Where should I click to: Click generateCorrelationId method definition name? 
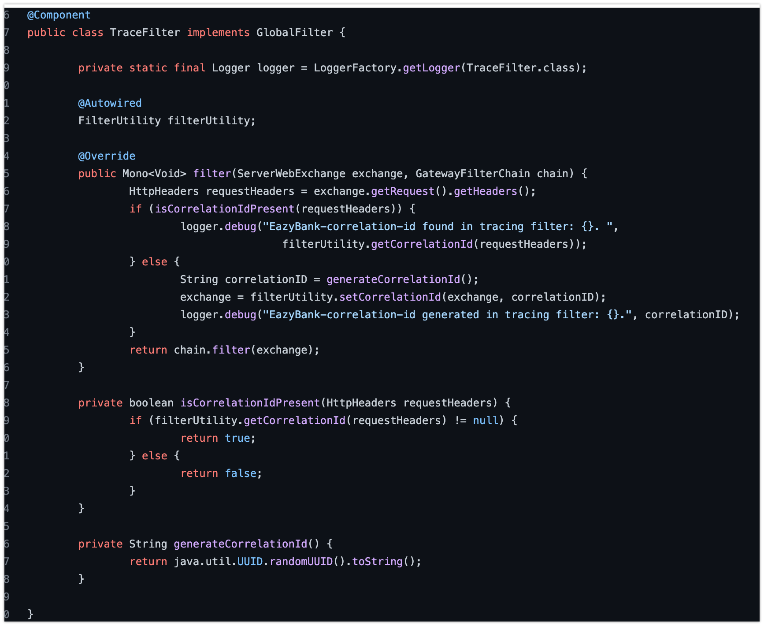point(241,544)
